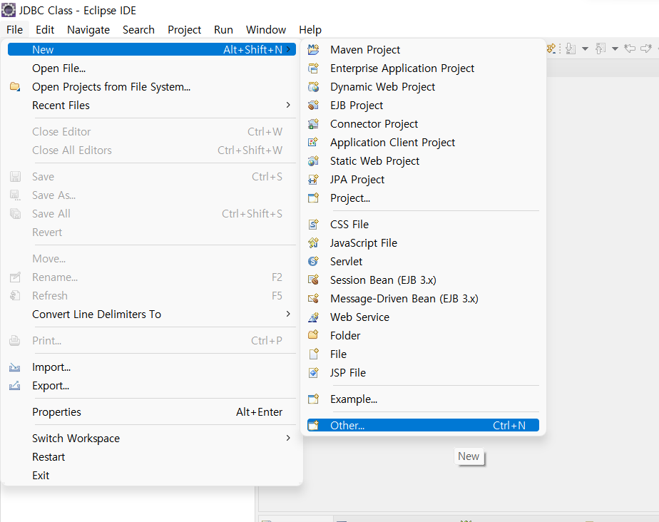Expand the New submenu arrow
The image size is (659, 522).
point(288,50)
